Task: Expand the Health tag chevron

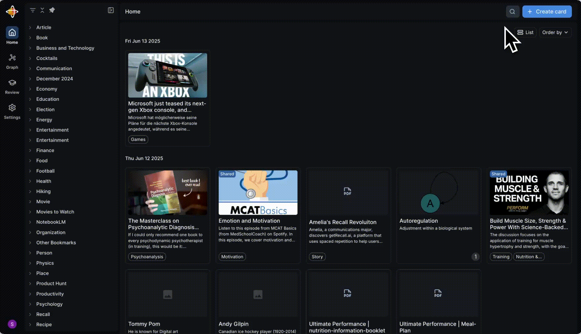Action: tap(30, 181)
